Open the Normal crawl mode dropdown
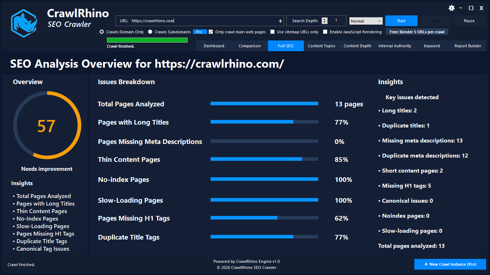The width and height of the screenshot is (490, 275). [x=366, y=21]
